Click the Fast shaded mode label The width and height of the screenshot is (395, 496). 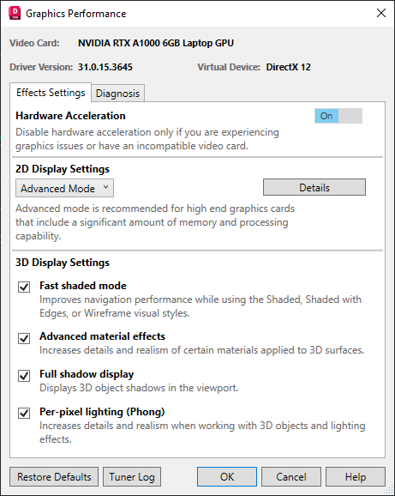[x=83, y=286]
